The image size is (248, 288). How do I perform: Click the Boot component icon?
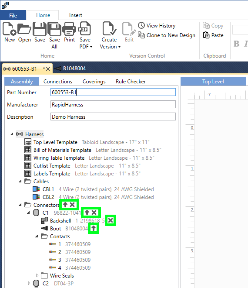44,228
